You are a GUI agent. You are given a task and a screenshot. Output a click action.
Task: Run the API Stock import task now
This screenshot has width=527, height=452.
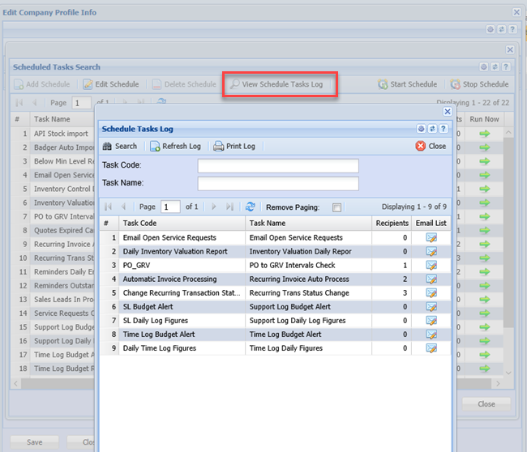tap(485, 134)
